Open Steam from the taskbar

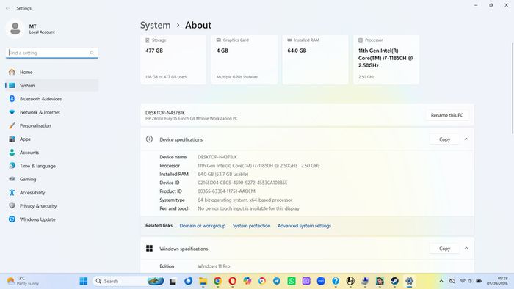click(x=395, y=281)
